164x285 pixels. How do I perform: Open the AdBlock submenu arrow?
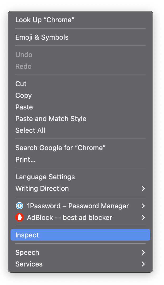click(143, 218)
